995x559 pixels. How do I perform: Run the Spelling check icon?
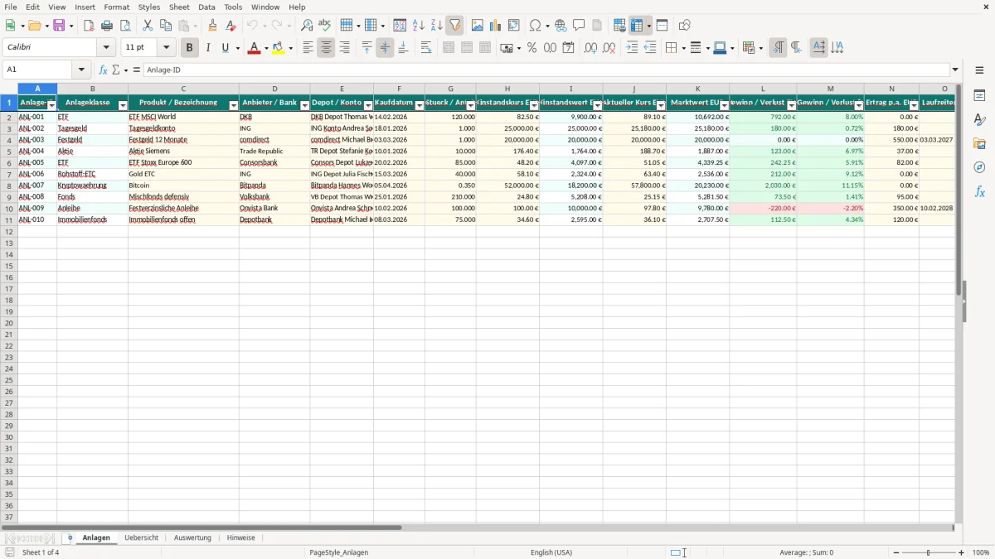point(325,26)
